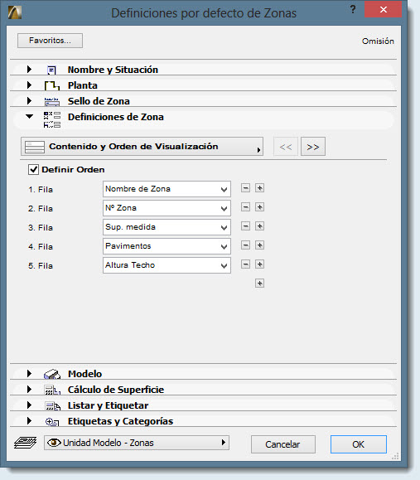
Task: Collapse the Definiciones de Zona panel
Action: tap(29, 117)
